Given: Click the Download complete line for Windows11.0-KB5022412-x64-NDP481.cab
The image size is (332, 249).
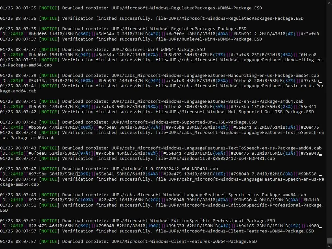Looking at the screenshot, I should [x=109, y=169].
